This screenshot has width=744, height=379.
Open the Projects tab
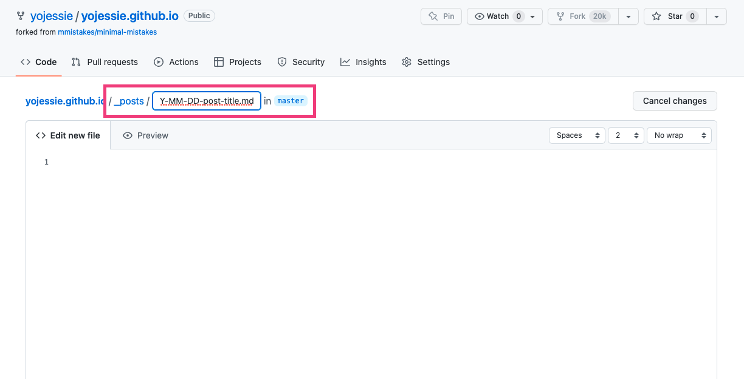click(238, 62)
